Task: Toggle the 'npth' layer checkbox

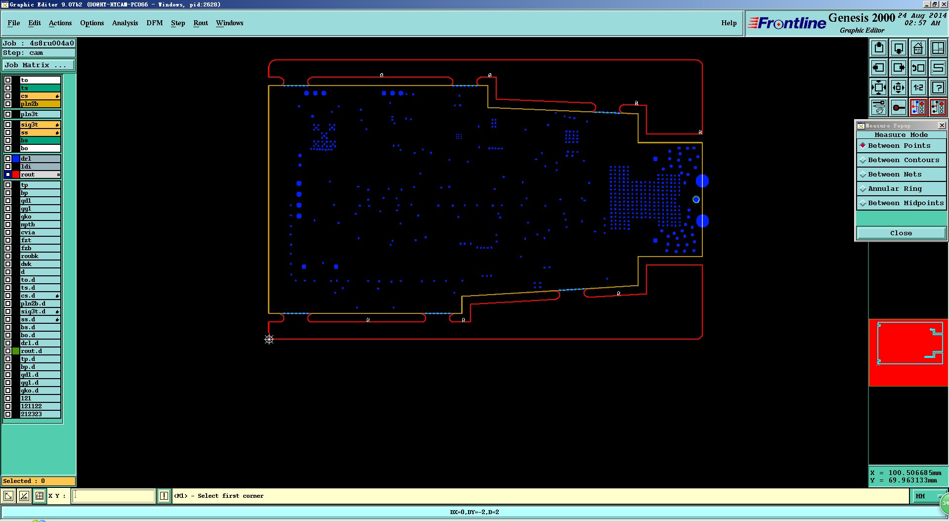Action: (x=8, y=224)
